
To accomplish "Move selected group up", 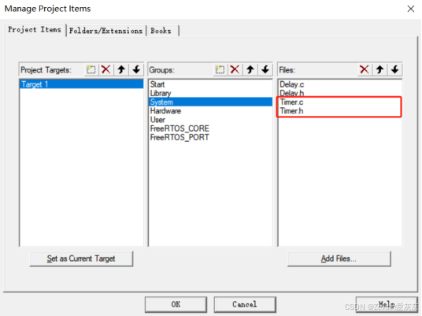I will [250, 70].
